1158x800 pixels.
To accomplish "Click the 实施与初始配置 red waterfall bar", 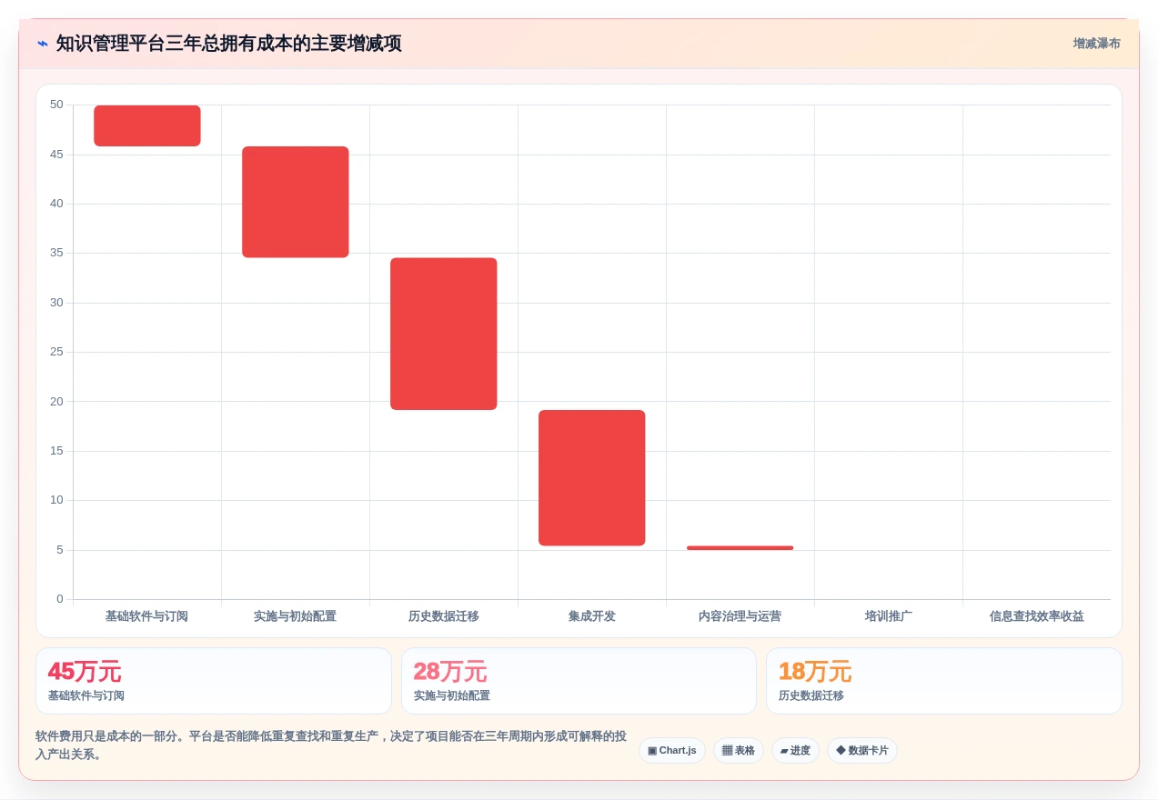I will 296,202.
